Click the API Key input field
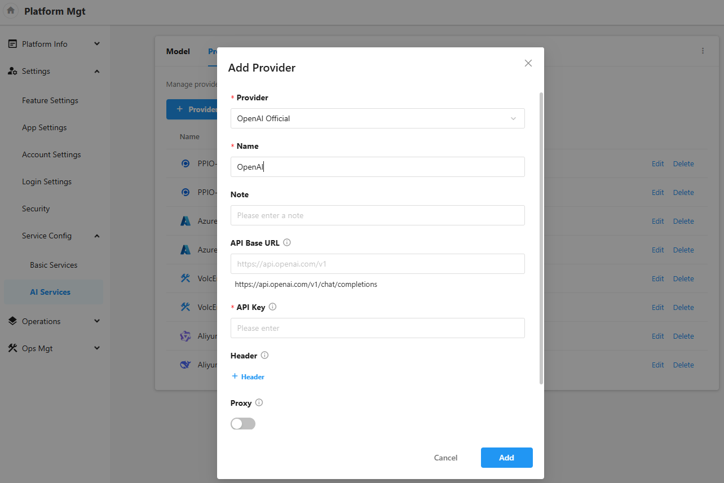The image size is (724, 483). pyautogui.click(x=377, y=328)
